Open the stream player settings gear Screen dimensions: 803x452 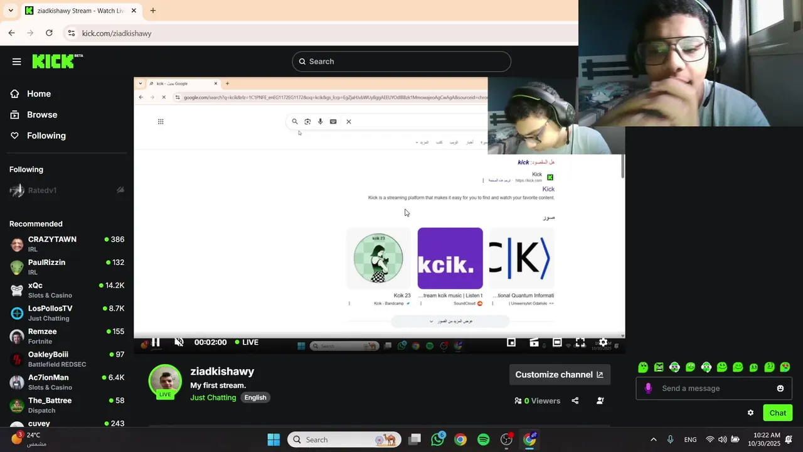tap(603, 342)
